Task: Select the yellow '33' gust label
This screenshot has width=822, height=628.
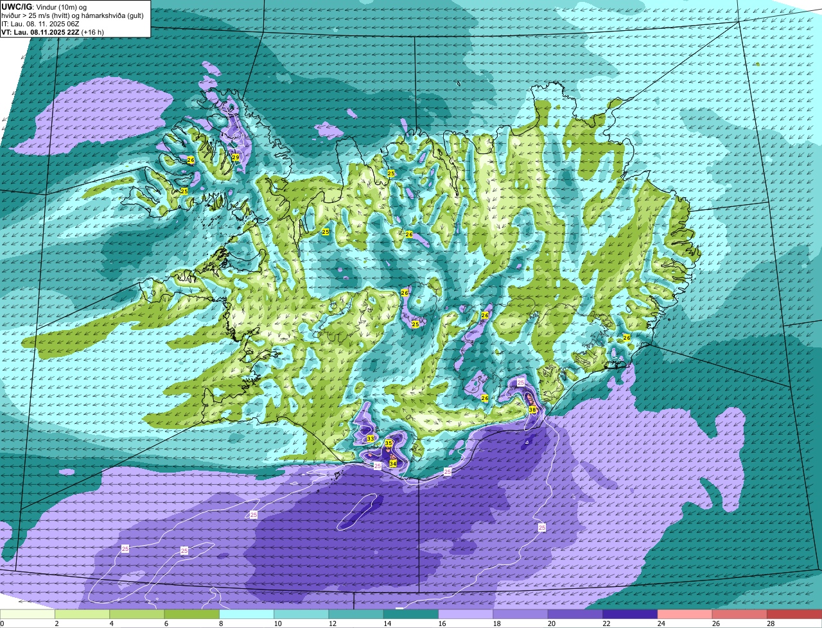Action: click(371, 439)
